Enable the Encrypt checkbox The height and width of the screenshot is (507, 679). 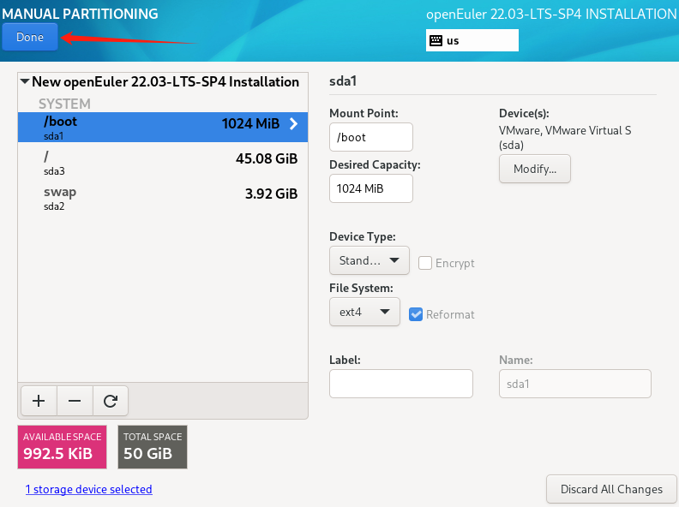click(x=425, y=263)
